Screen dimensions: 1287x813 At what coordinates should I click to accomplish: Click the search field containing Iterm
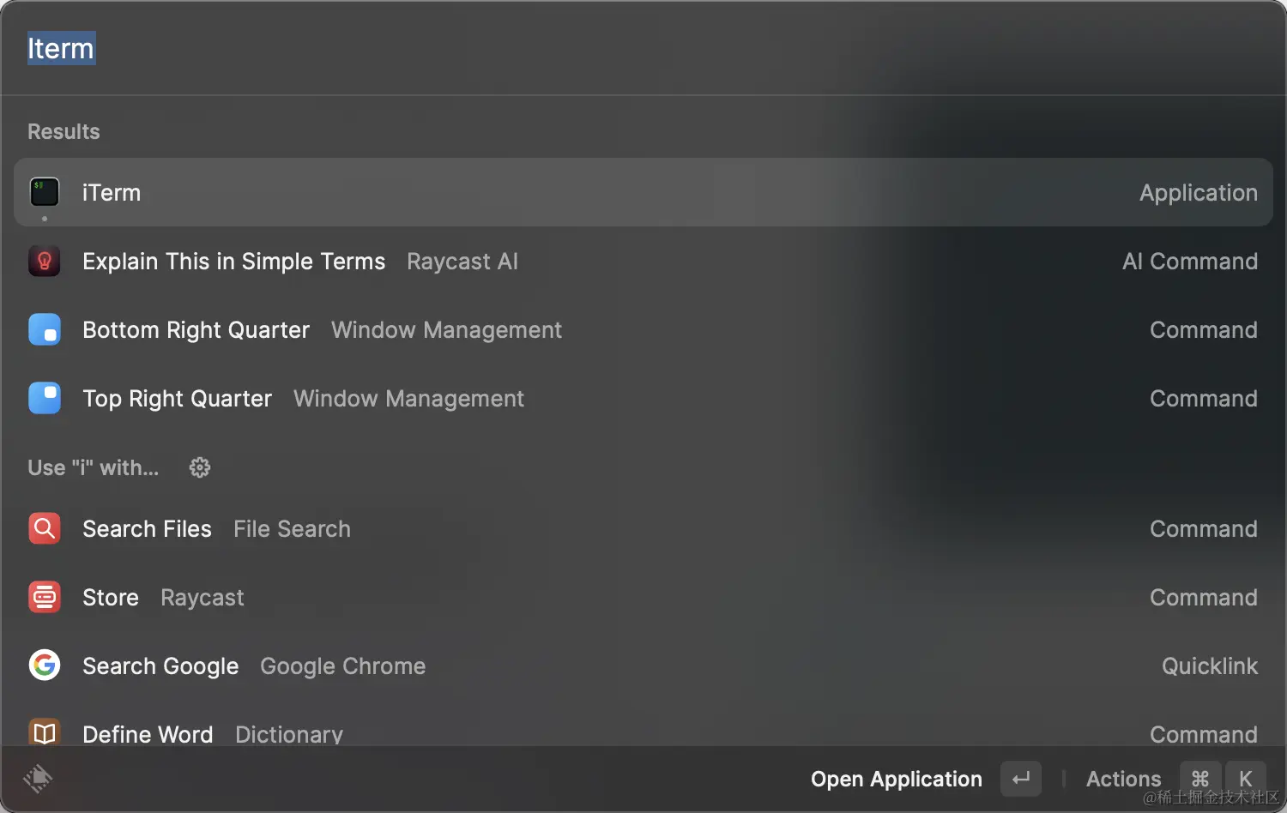coord(643,49)
